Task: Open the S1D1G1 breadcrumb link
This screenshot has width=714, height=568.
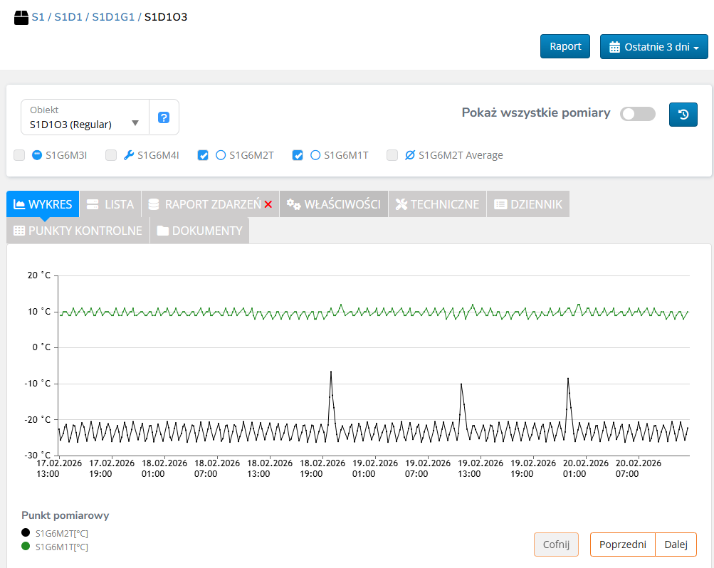Action: coord(113,17)
